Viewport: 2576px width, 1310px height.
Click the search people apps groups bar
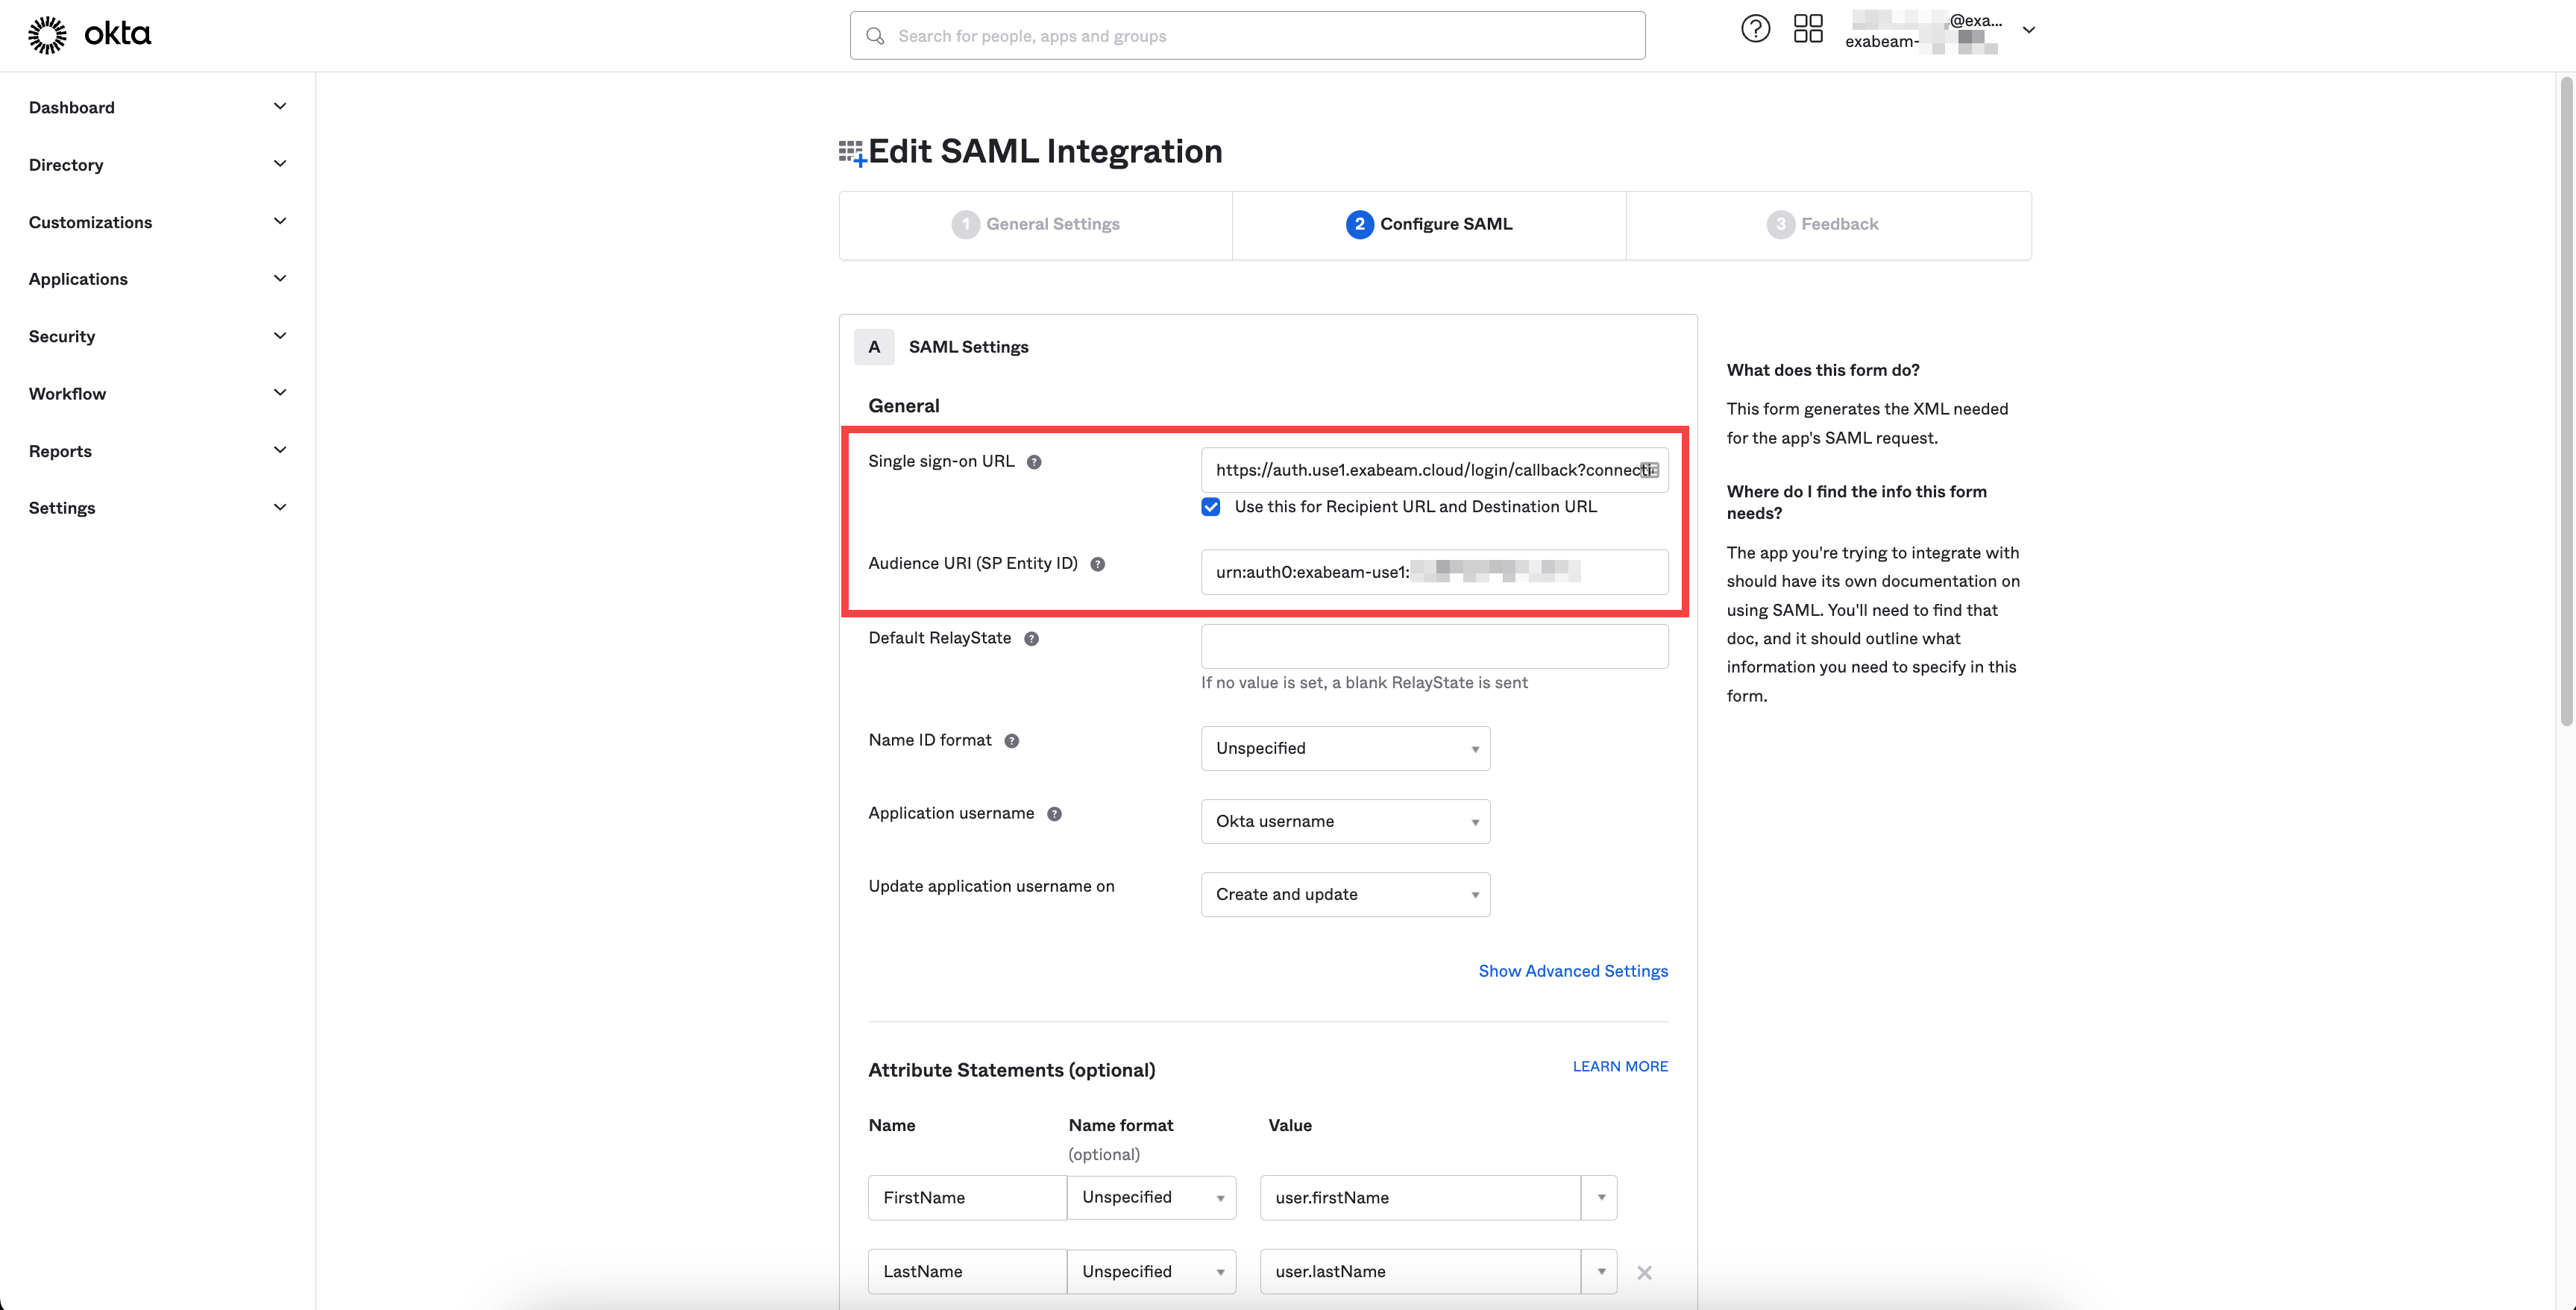pos(1248,35)
